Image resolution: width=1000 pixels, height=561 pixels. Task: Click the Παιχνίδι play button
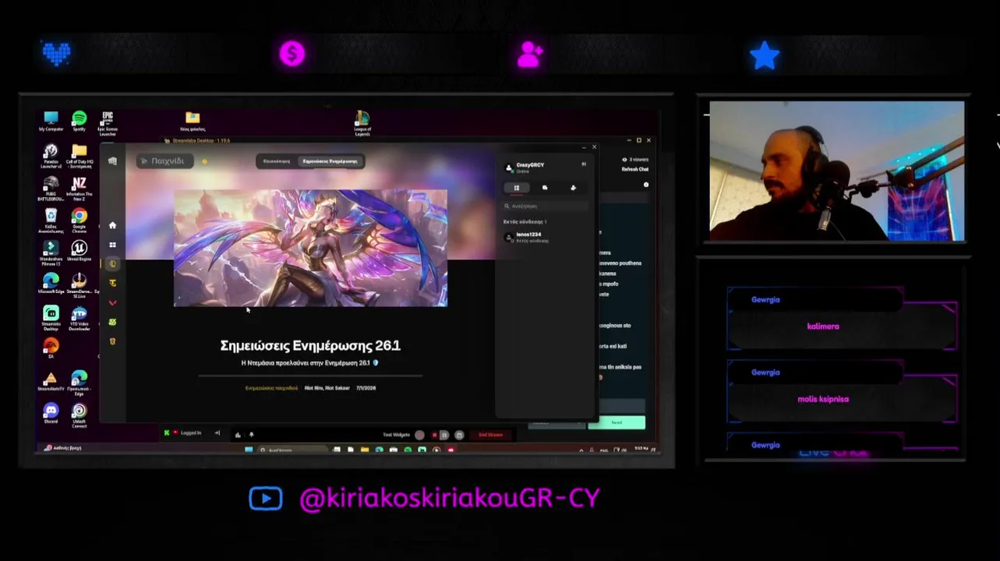[x=164, y=161]
